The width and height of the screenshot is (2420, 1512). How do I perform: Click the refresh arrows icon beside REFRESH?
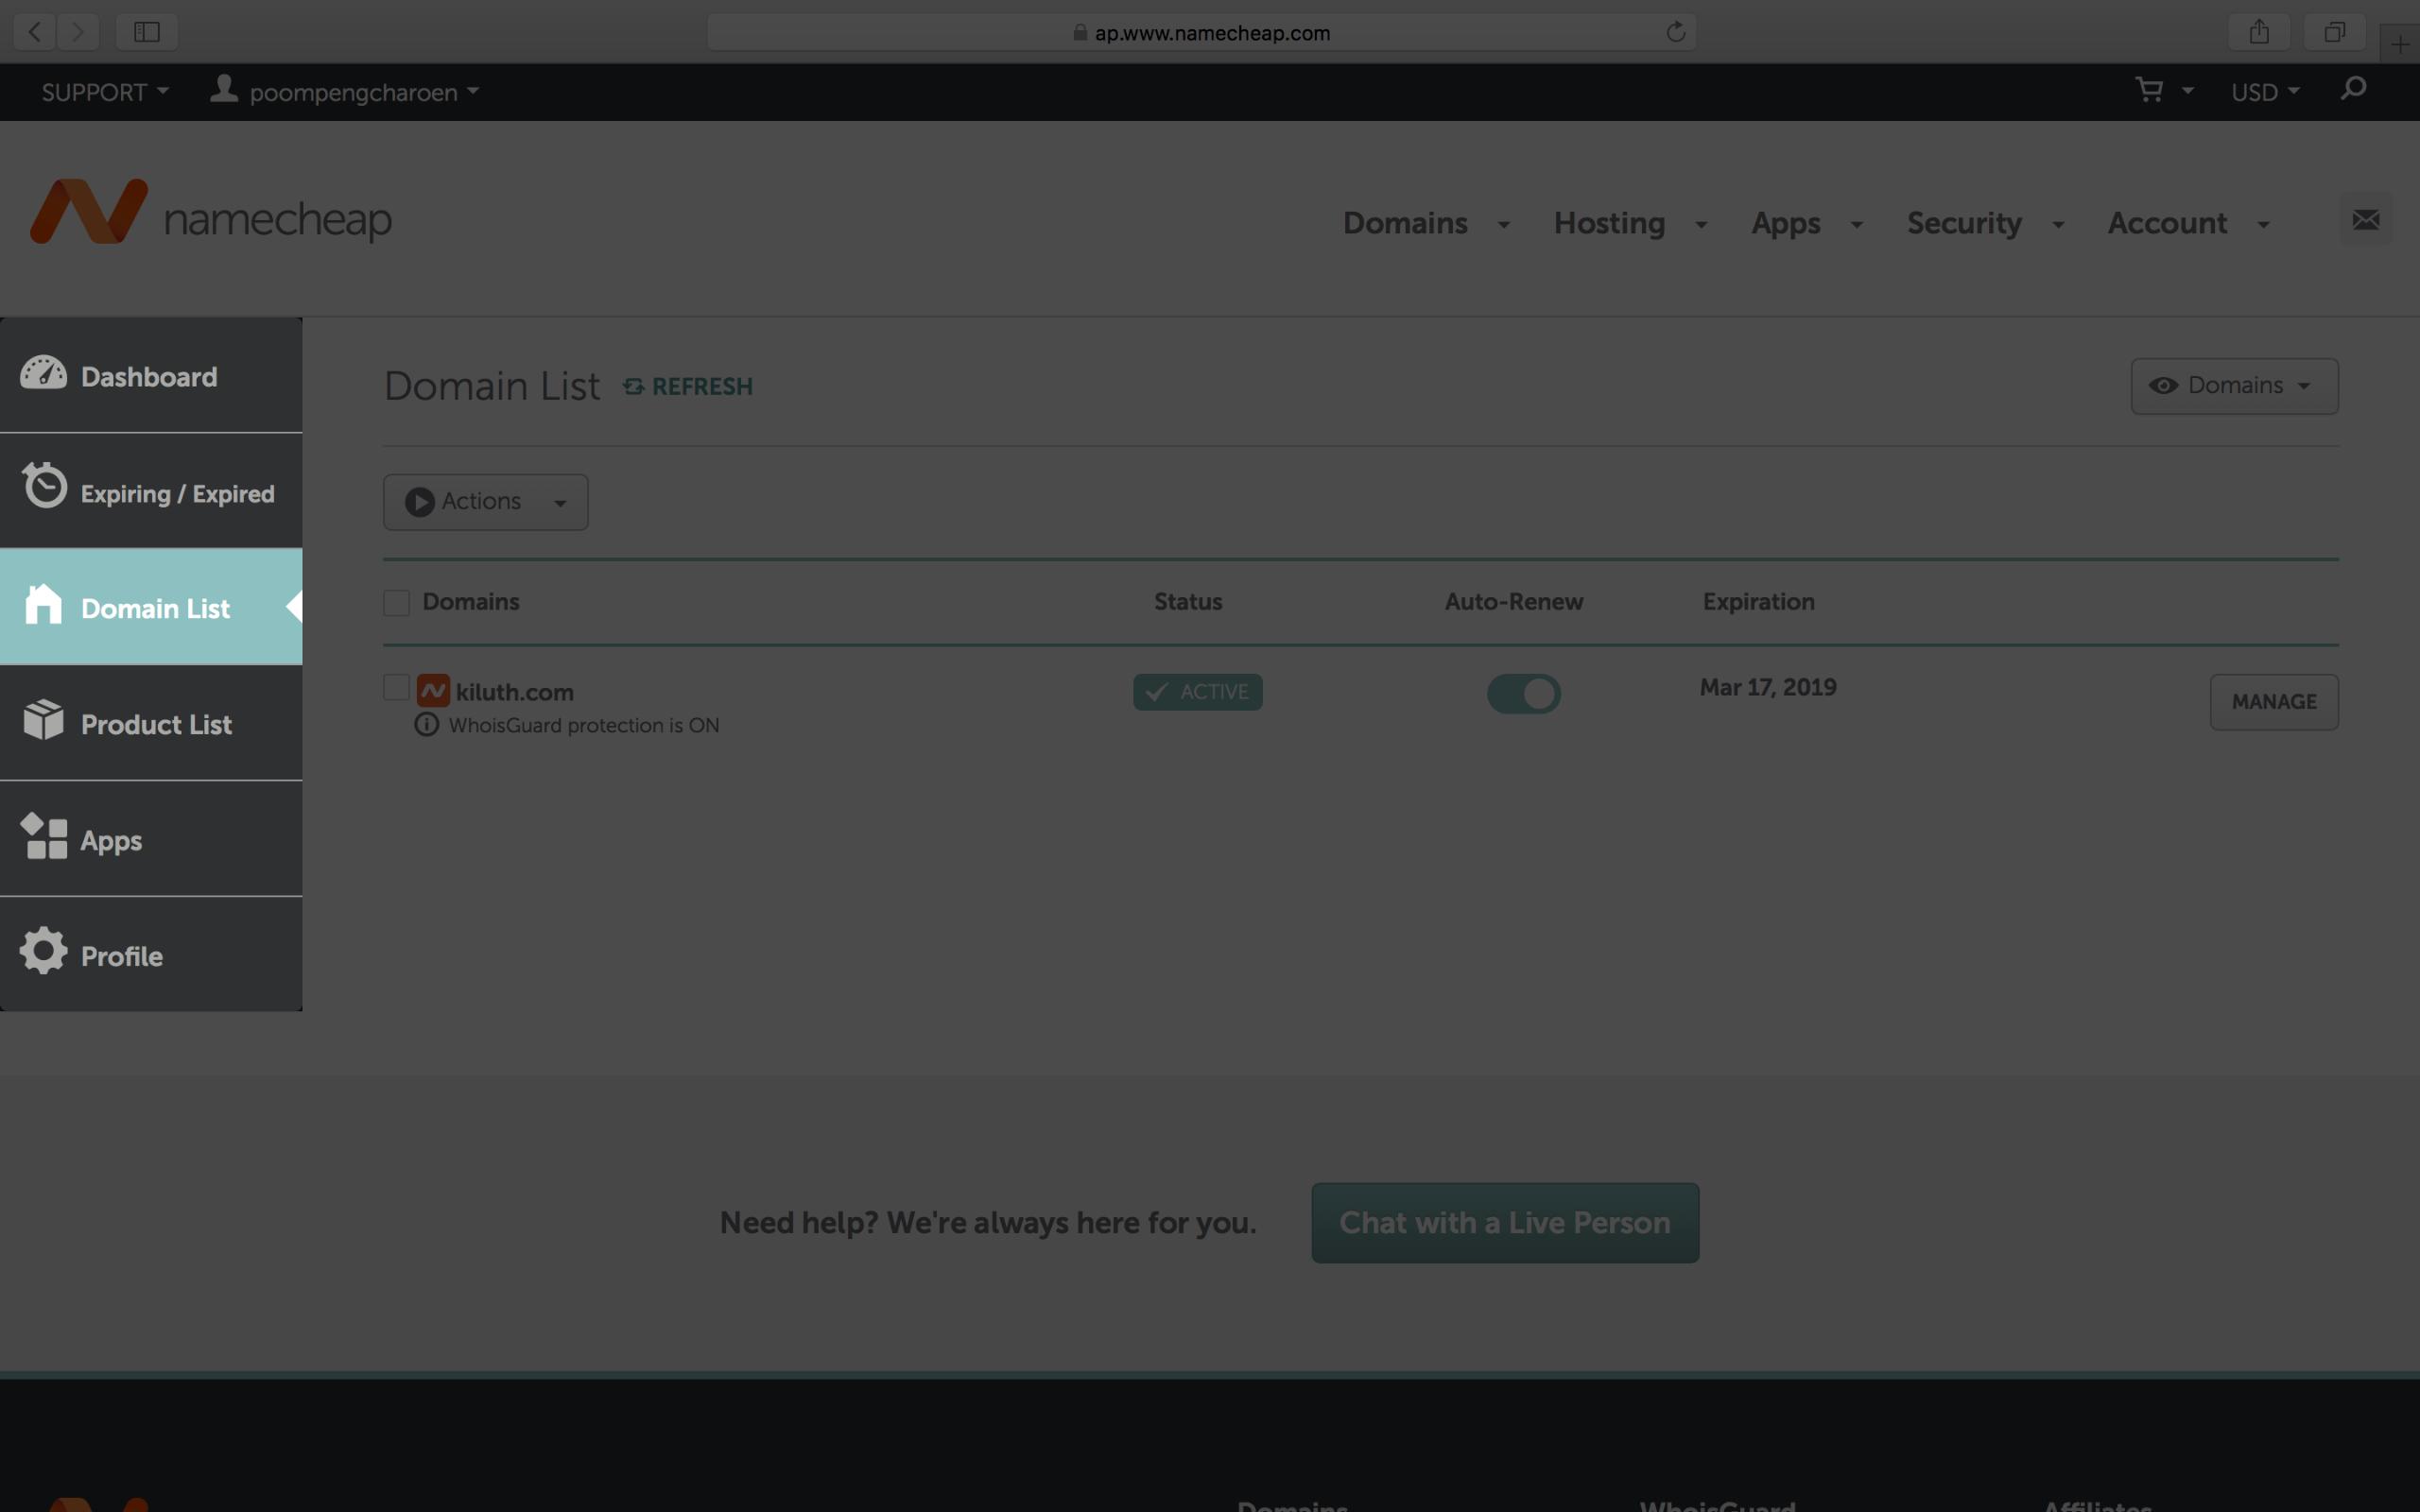pos(633,386)
